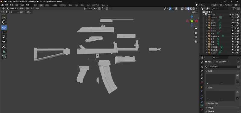The width and height of the screenshot is (241, 113).
Task: Select the Annotate tool
Action: (x=4, y=47)
